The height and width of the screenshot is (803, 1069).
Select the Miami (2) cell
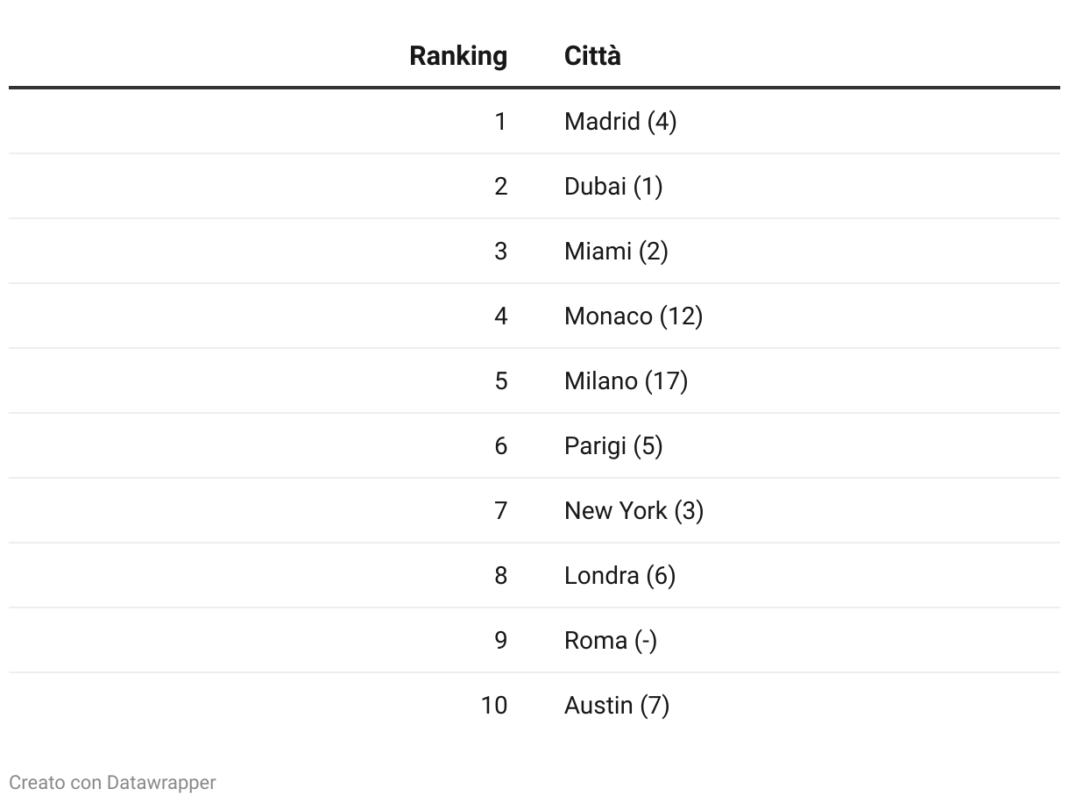(x=616, y=251)
